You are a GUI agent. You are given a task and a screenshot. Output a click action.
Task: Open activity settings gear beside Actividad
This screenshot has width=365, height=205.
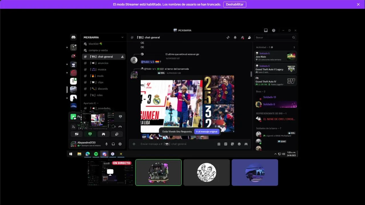click(272, 47)
